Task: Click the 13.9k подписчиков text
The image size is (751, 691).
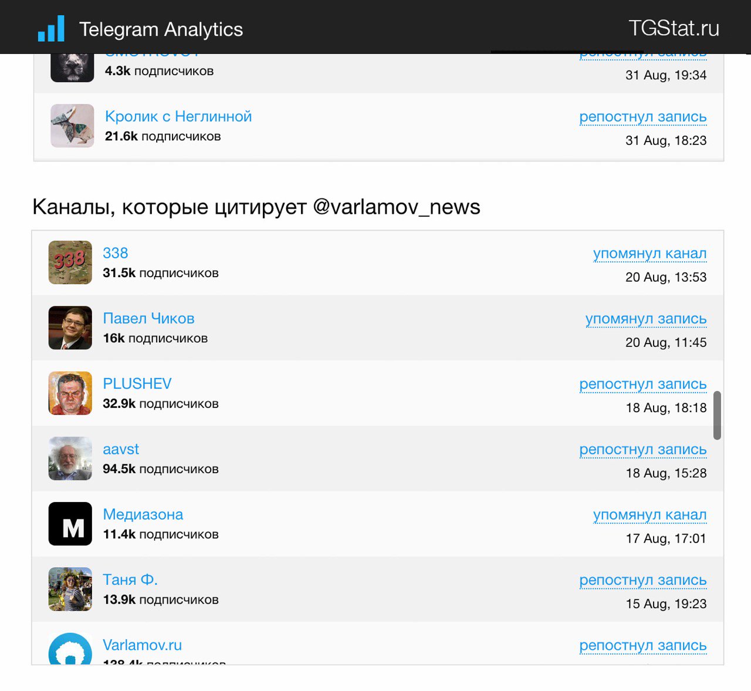Action: click(161, 599)
